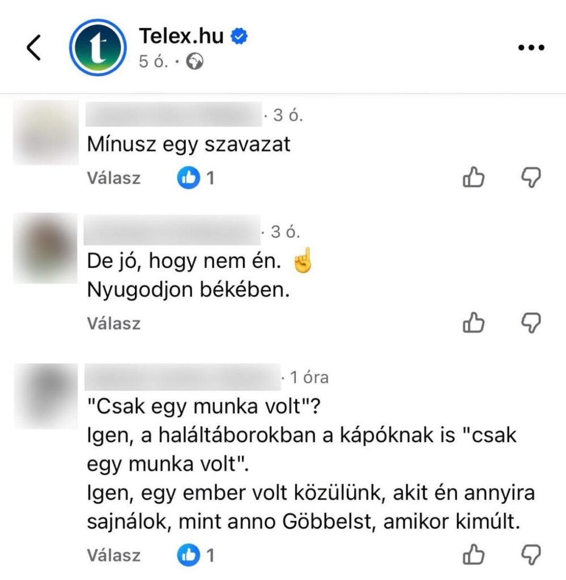Dislike the 'Mínusz egy szavazat' comment
The width and height of the screenshot is (566, 580).
pos(531,177)
